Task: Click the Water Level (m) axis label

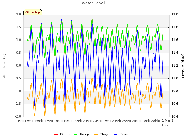Action: (x=4, y=66)
